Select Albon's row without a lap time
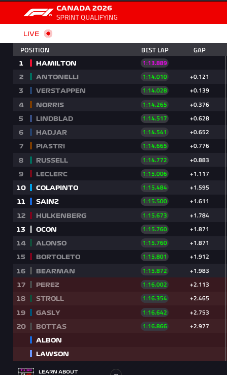 [119, 340]
